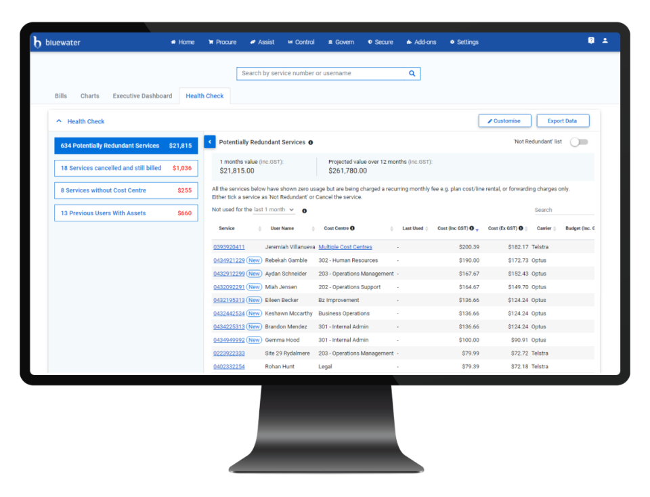Open service 0432195313 link
The image size is (650, 497).
(229, 300)
